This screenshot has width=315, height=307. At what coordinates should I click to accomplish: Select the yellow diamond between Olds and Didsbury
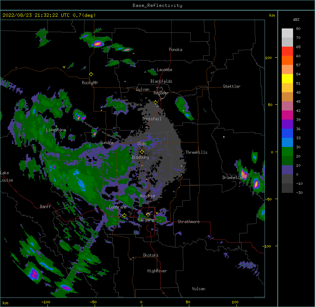coord(142,152)
